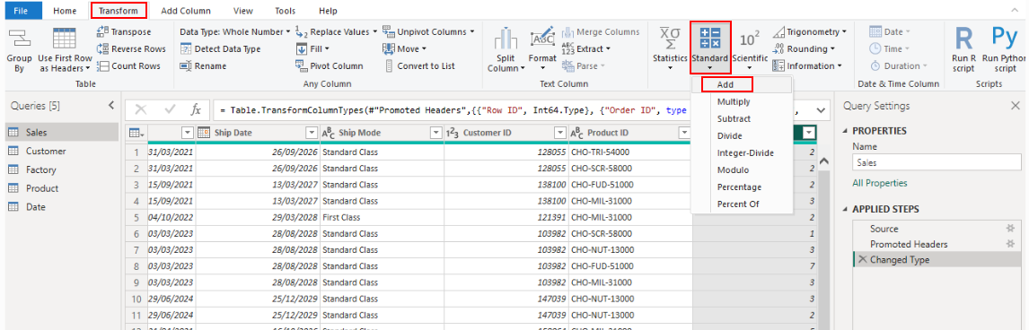
Task: Click the query Name input field
Action: tap(937, 162)
